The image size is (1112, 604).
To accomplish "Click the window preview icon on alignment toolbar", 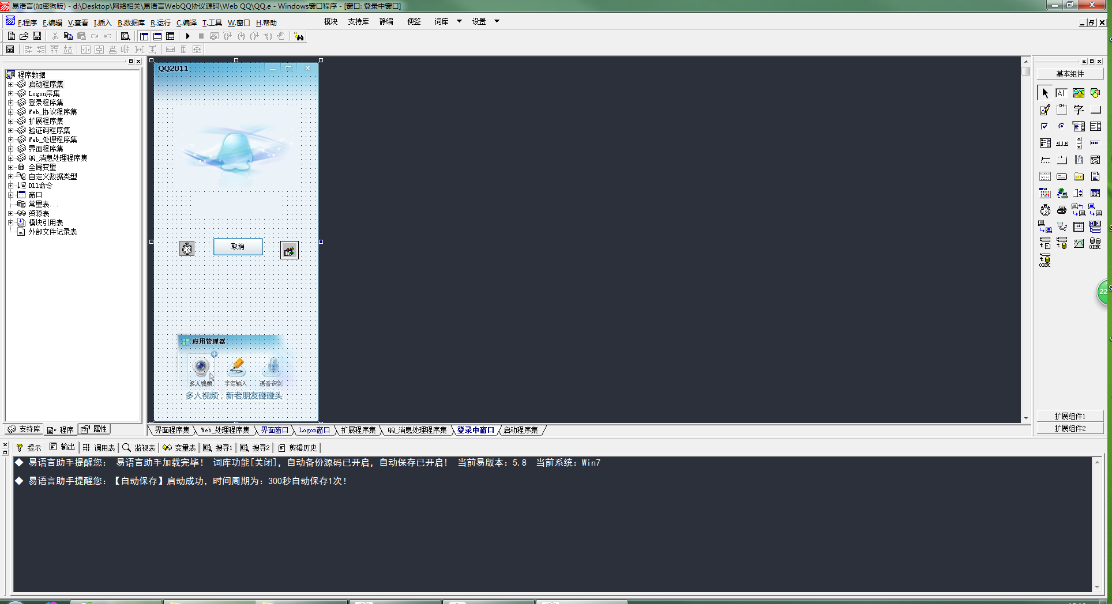I will click(10, 50).
